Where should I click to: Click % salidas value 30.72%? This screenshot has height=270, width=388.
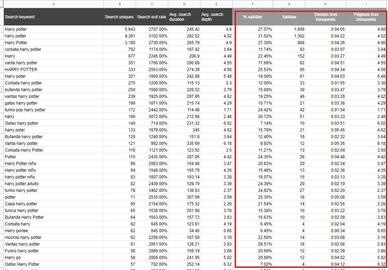click(x=253, y=116)
